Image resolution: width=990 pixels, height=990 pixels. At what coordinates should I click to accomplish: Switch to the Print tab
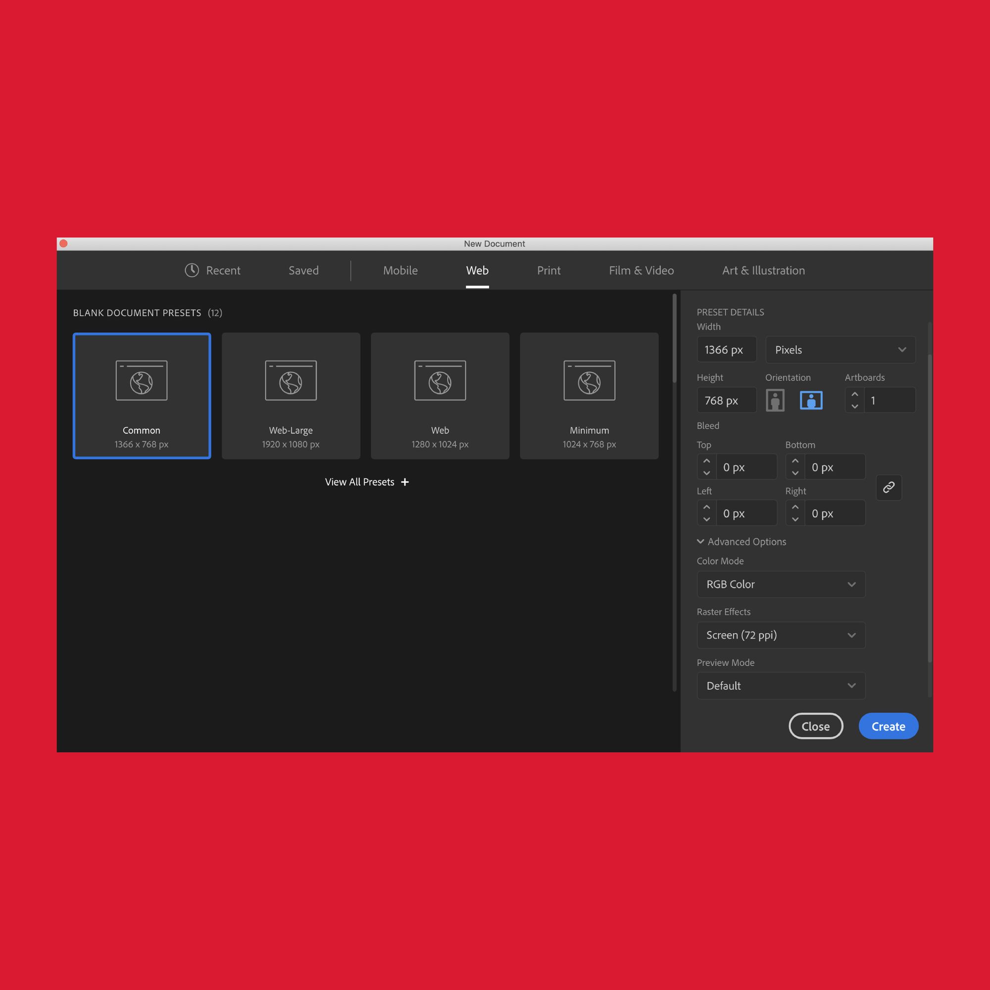(x=547, y=269)
